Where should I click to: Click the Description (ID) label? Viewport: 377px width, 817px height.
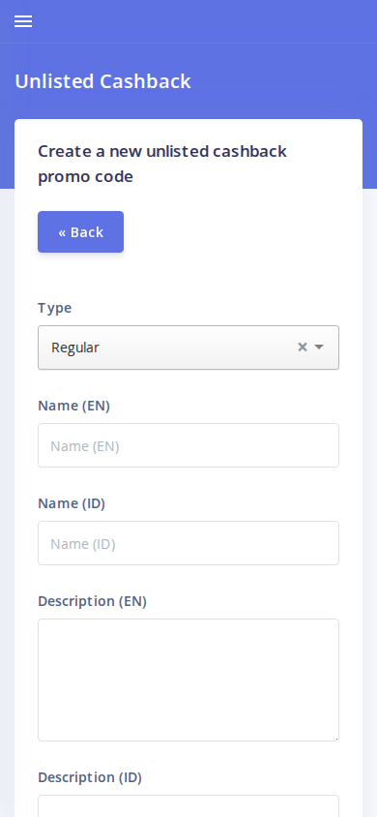(x=90, y=777)
